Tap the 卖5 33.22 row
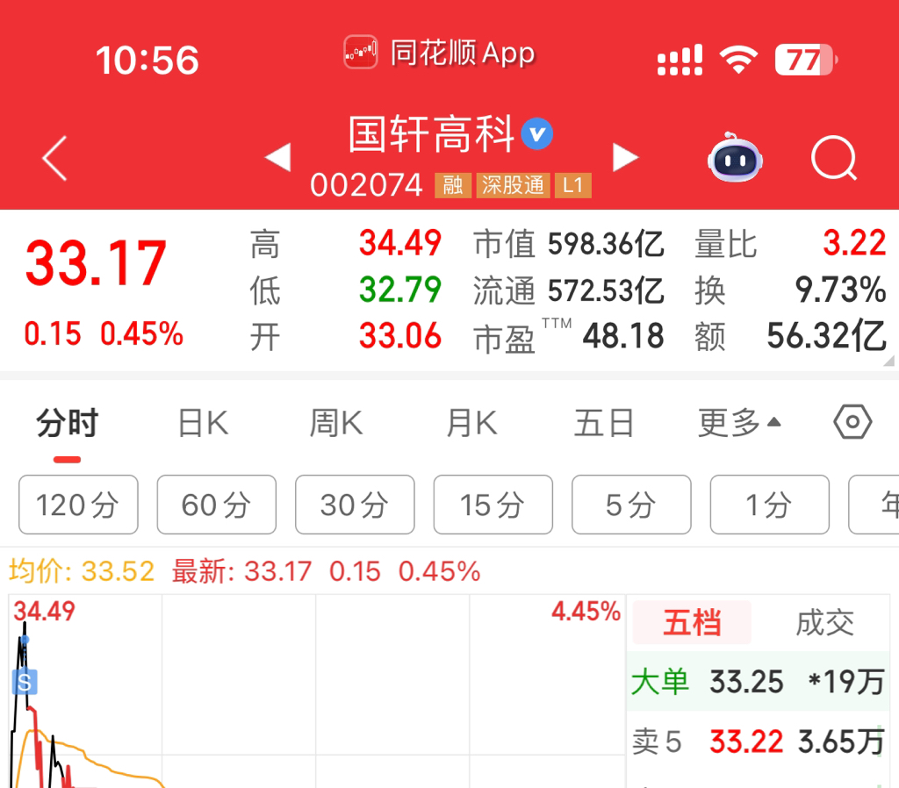899x788 pixels. click(758, 741)
